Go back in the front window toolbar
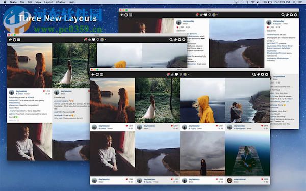The height and width of the screenshot is (191, 306). 93,75
